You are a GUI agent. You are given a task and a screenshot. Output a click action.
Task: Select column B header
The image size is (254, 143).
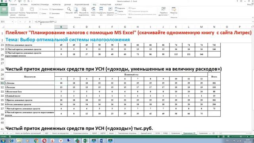click(61, 27)
